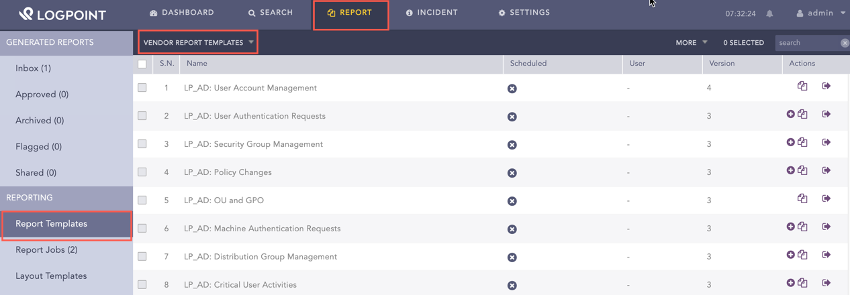Export the Machine Authentication Requests template

(x=827, y=227)
